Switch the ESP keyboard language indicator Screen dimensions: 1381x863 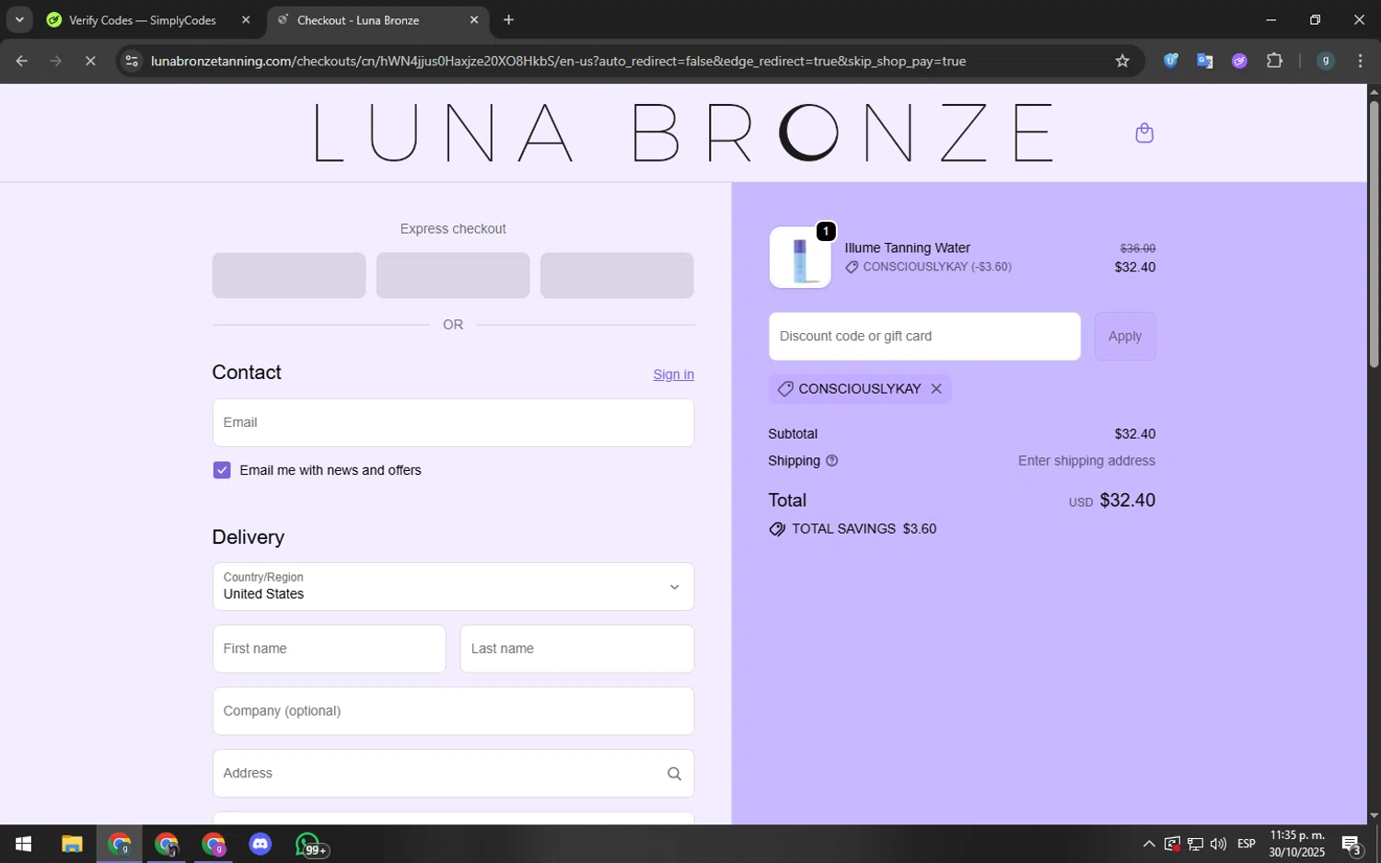(1247, 844)
